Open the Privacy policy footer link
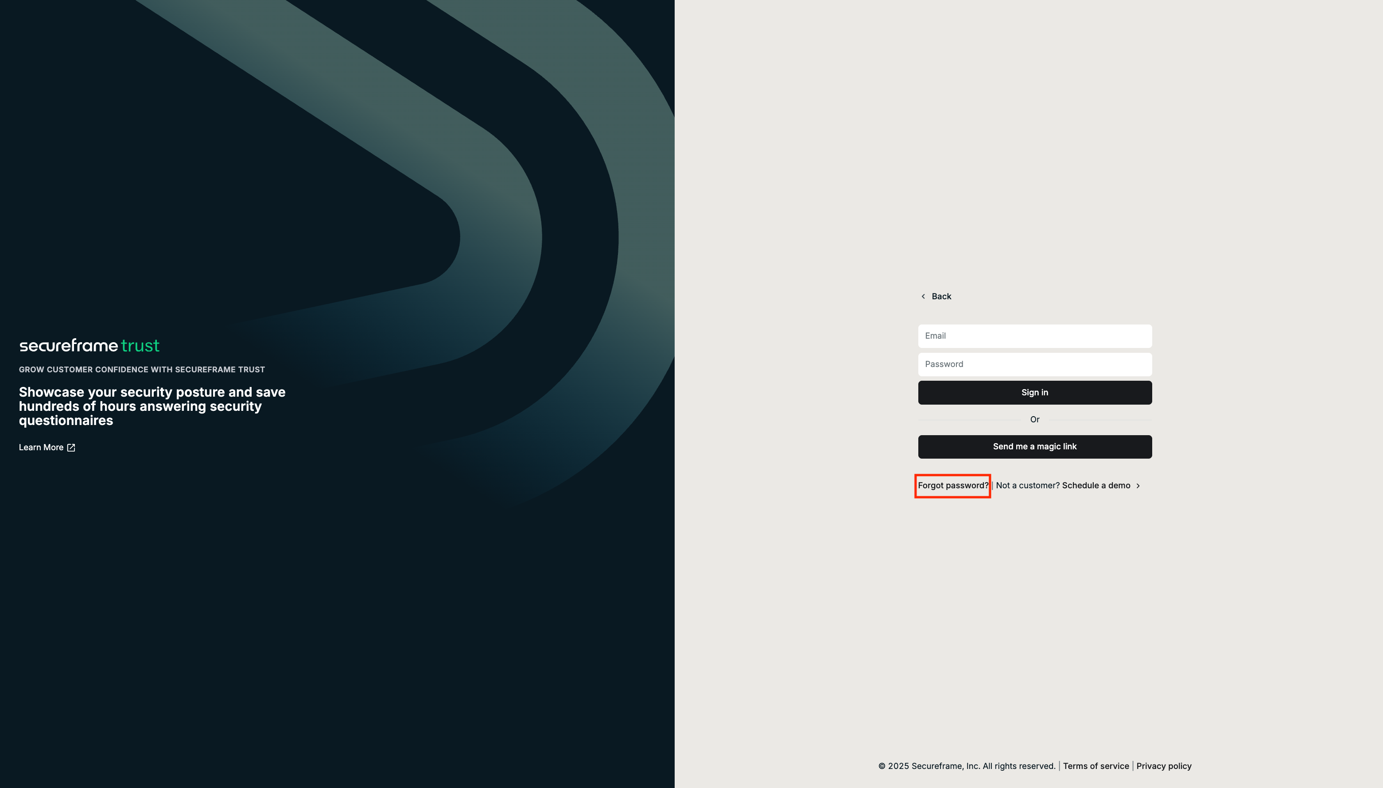Viewport: 1383px width, 788px height. (x=1164, y=766)
